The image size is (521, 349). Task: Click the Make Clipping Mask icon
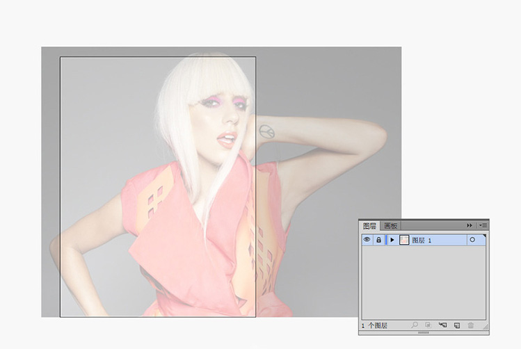pyautogui.click(x=428, y=325)
